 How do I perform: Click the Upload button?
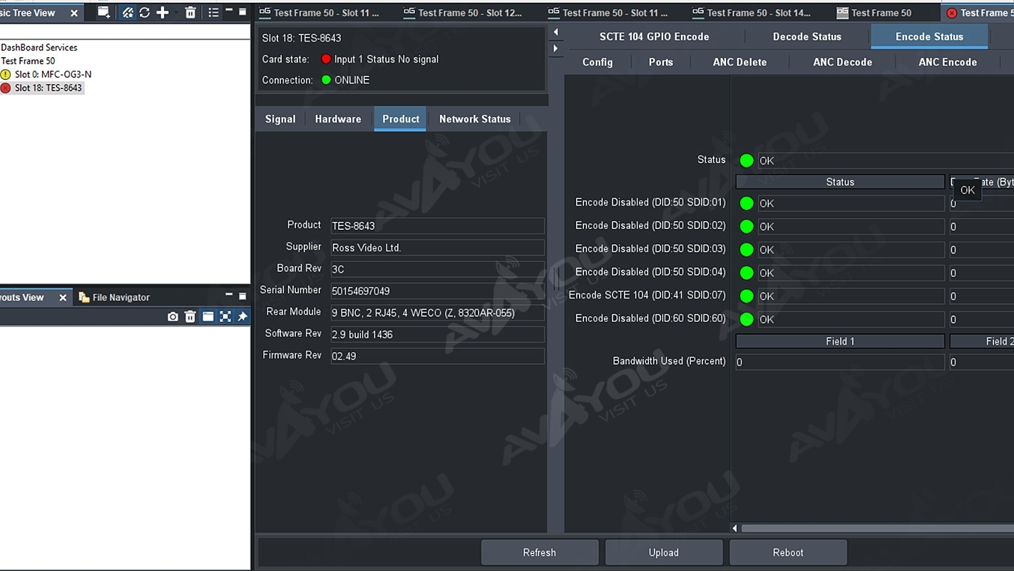pyautogui.click(x=664, y=552)
